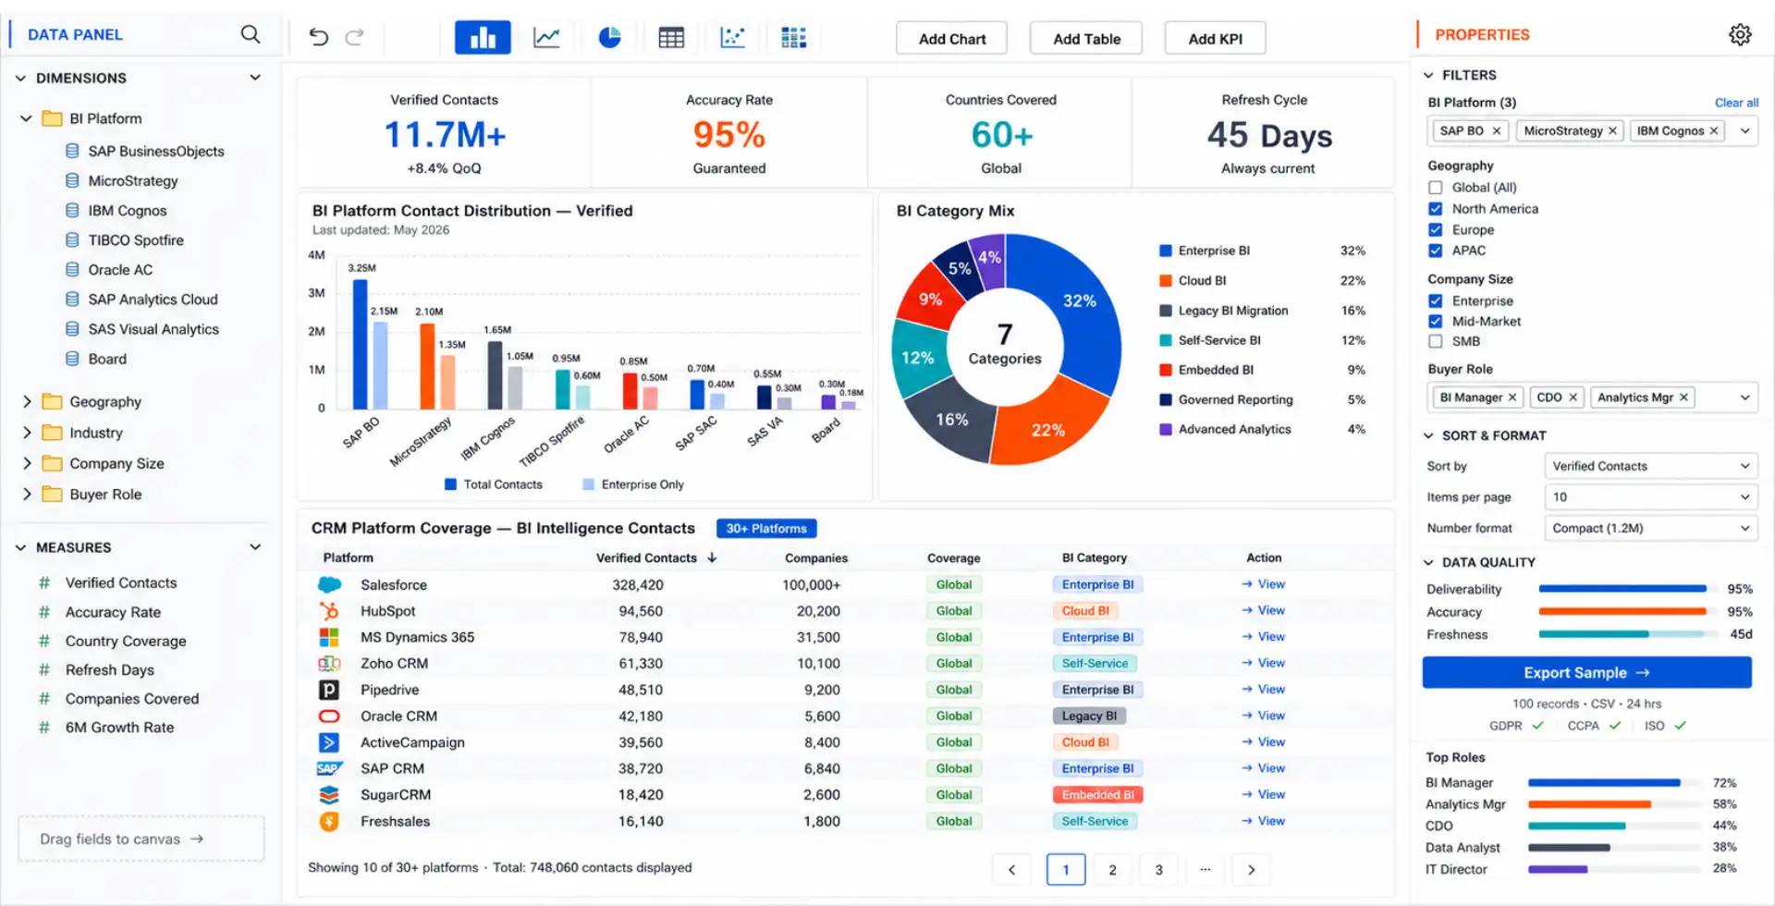Go to next page arrow
Image resolution: width=1775 pixels, height=906 pixels.
pyautogui.click(x=1251, y=869)
